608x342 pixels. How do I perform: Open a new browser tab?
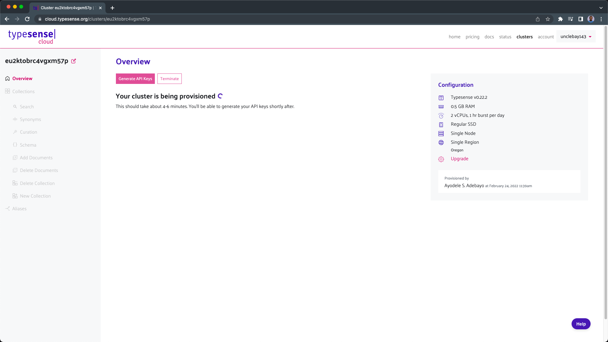112,8
